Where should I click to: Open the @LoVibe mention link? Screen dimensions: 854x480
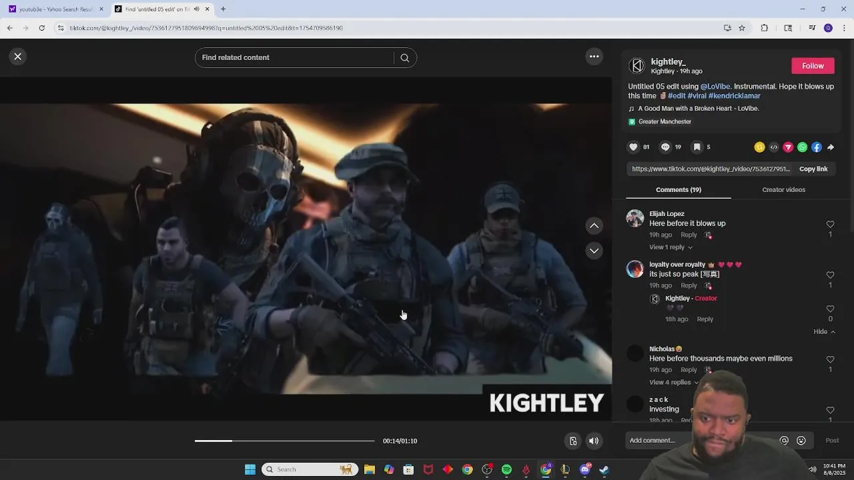(x=715, y=87)
